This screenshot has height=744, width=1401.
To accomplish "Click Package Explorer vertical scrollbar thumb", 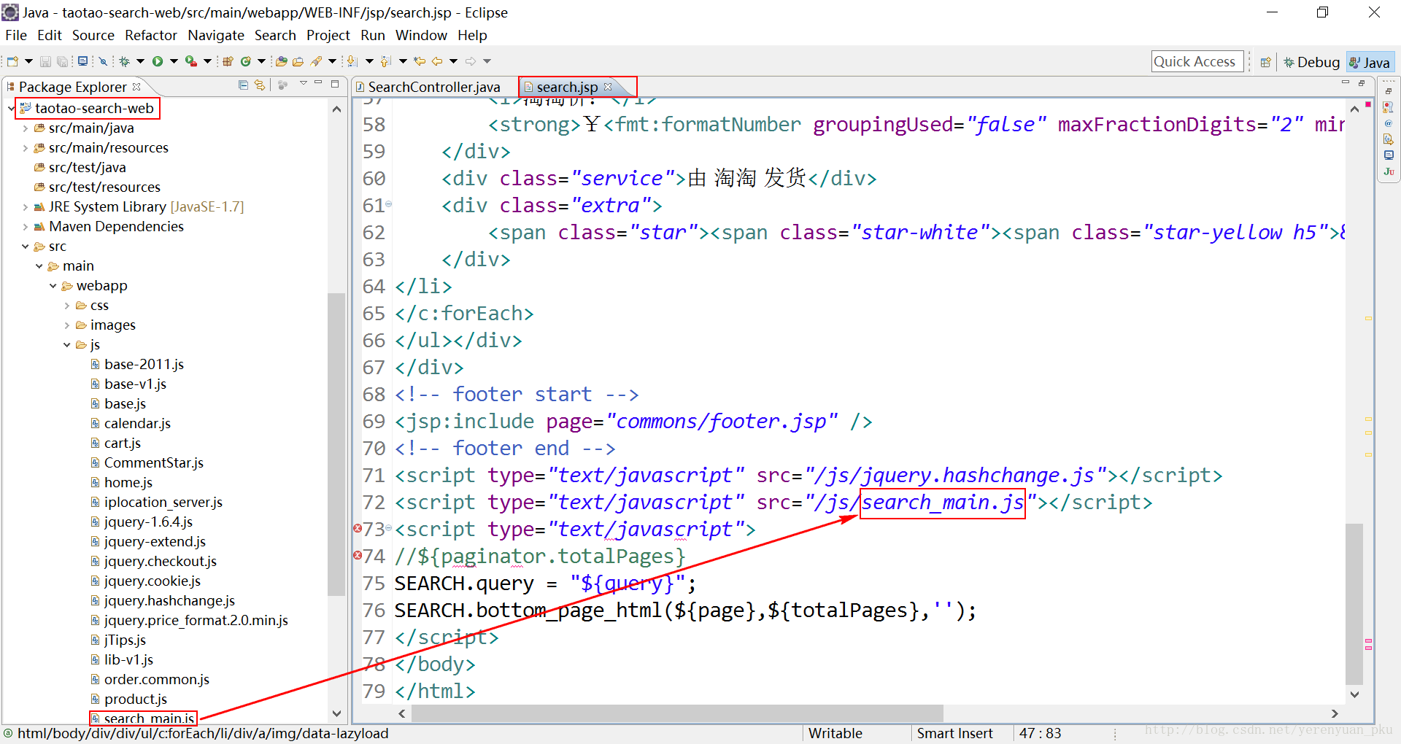I will [336, 444].
